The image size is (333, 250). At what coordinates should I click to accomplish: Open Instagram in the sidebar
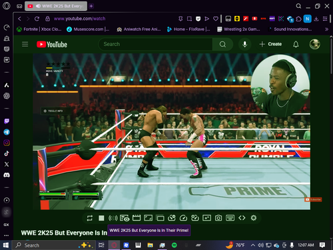click(x=7, y=143)
